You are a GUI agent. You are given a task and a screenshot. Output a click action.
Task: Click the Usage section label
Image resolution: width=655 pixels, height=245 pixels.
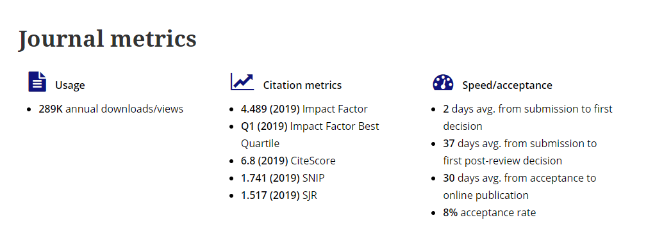[70, 85]
